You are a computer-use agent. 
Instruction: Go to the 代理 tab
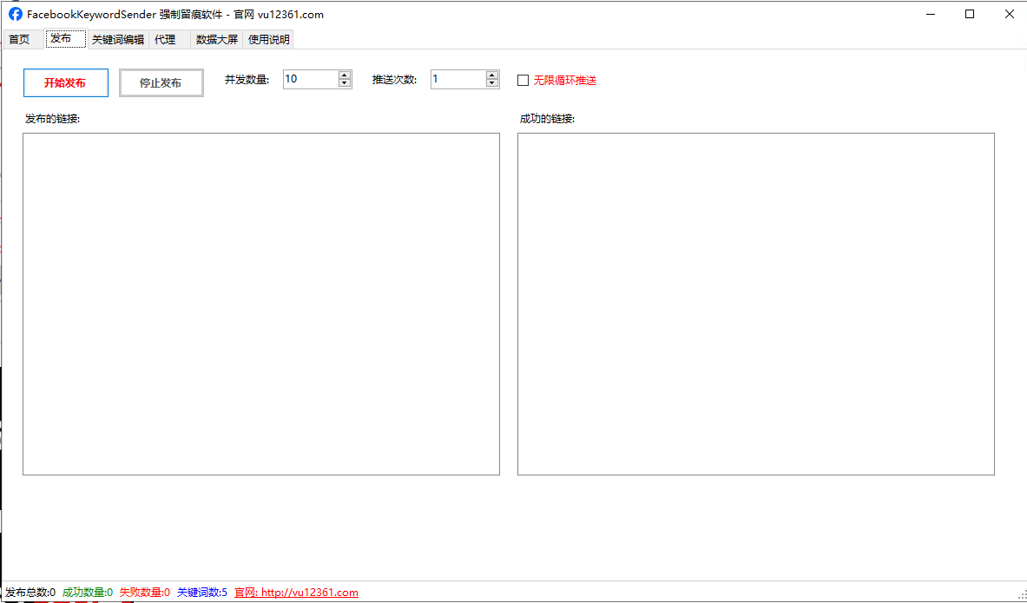coord(165,39)
